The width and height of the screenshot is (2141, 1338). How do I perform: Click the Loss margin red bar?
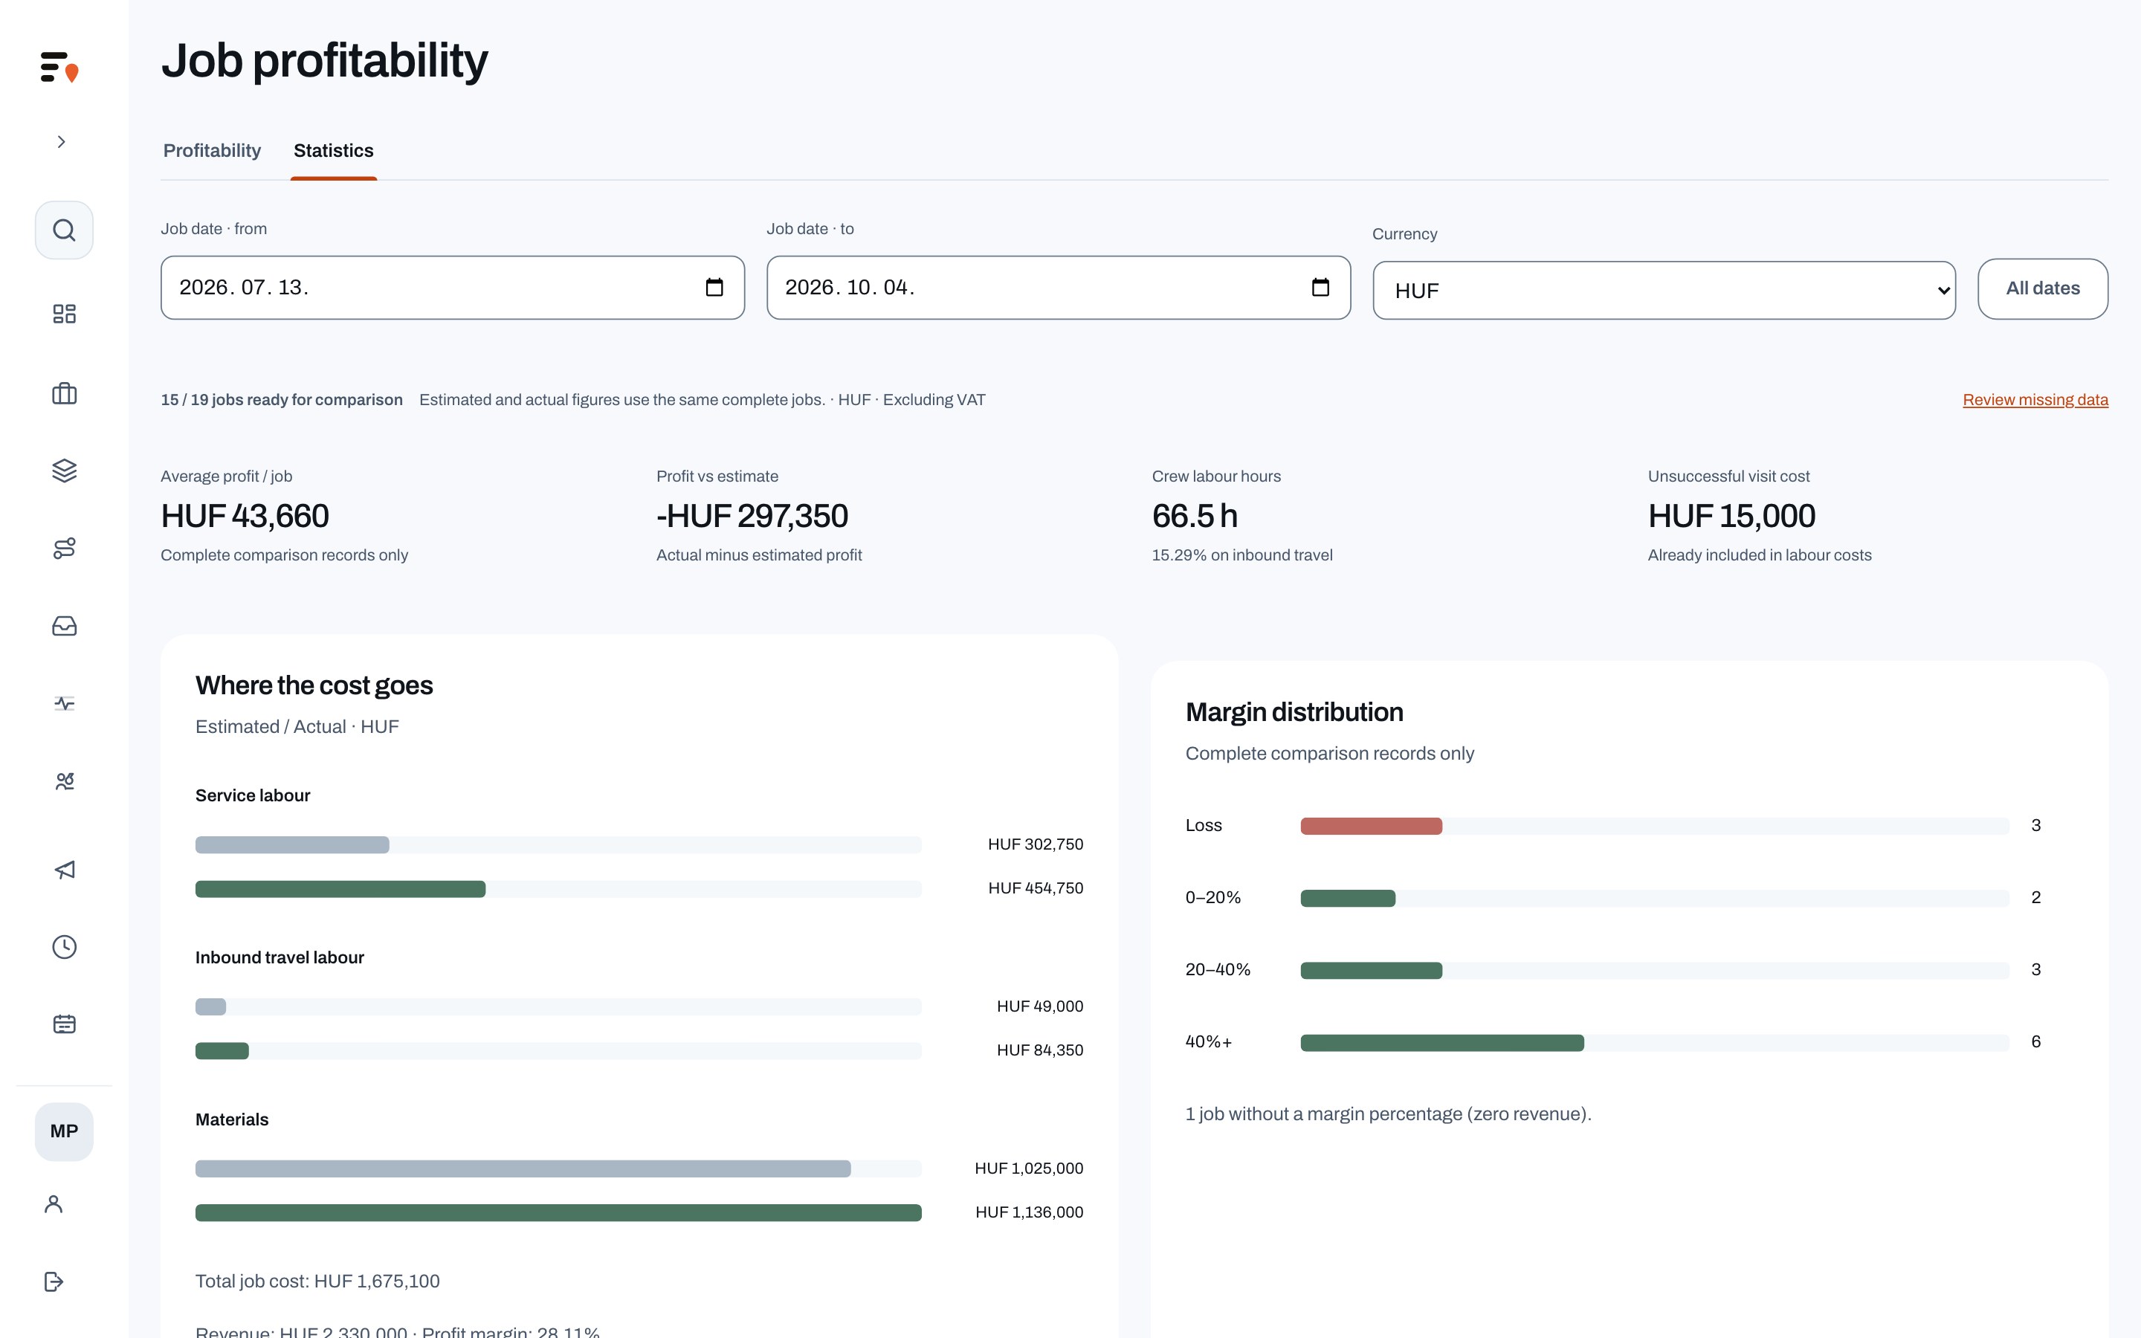point(1372,827)
